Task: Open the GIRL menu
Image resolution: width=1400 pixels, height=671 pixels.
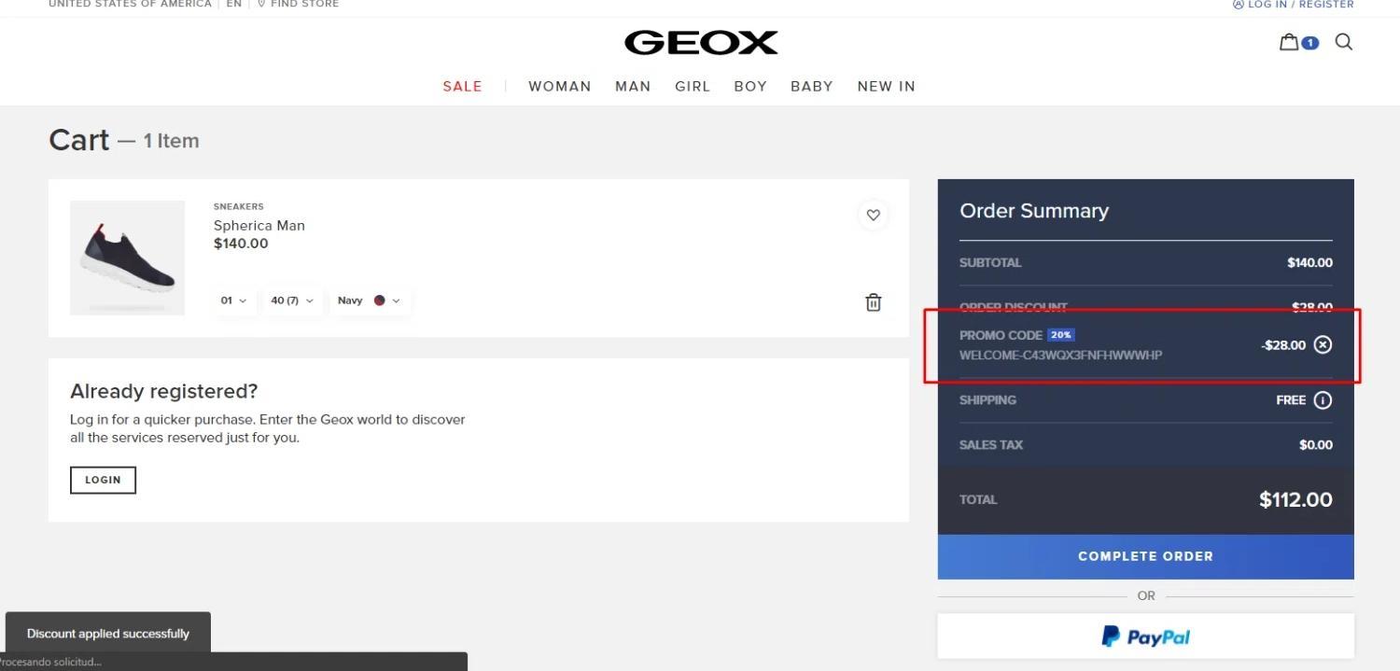Action: (693, 86)
